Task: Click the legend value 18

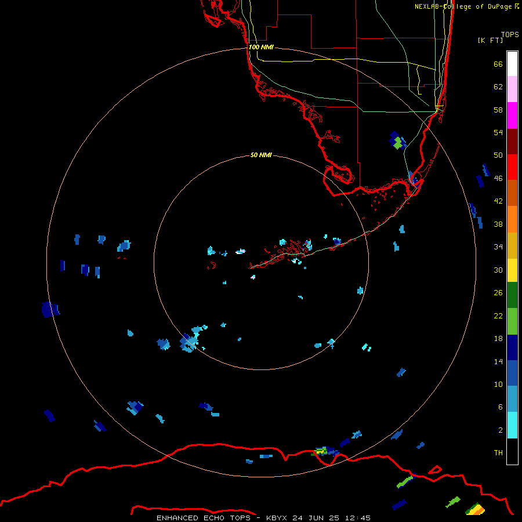Action: coord(498,338)
